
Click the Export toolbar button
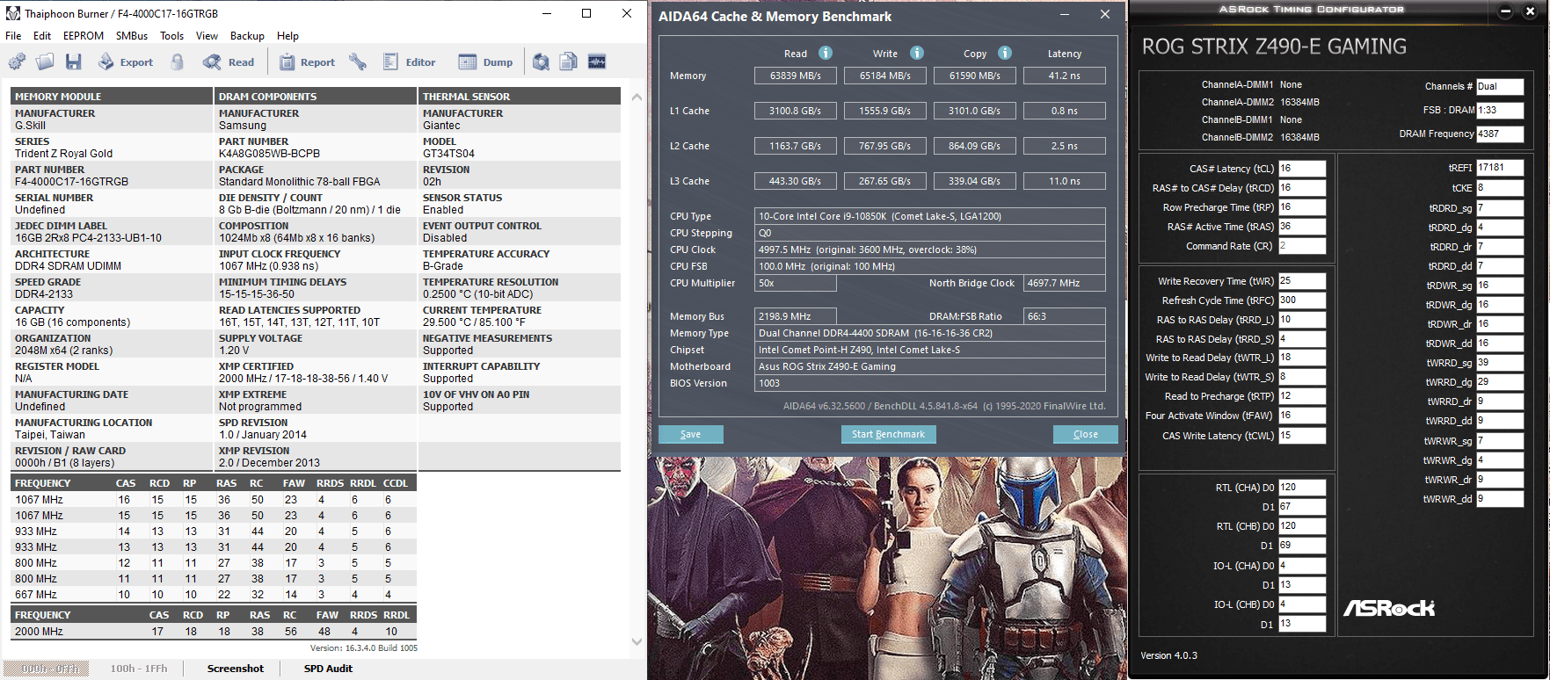tap(126, 61)
